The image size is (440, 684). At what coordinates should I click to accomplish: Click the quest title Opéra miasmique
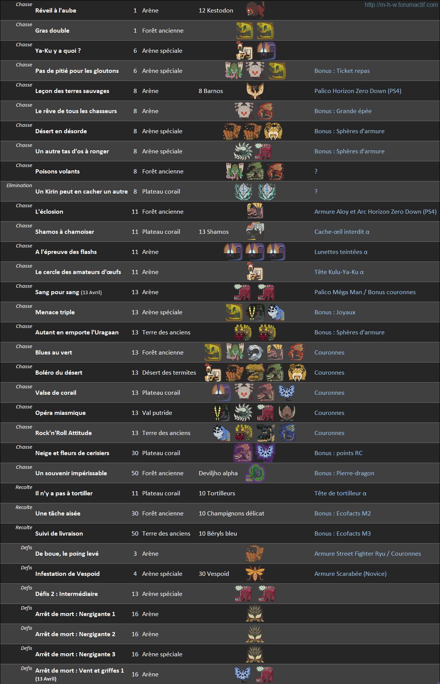point(60,413)
